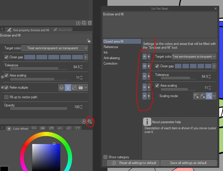Viewport: 223px width, 171px height.
Task: Toggle Refer multiple checkbox
Action: pos(6,88)
